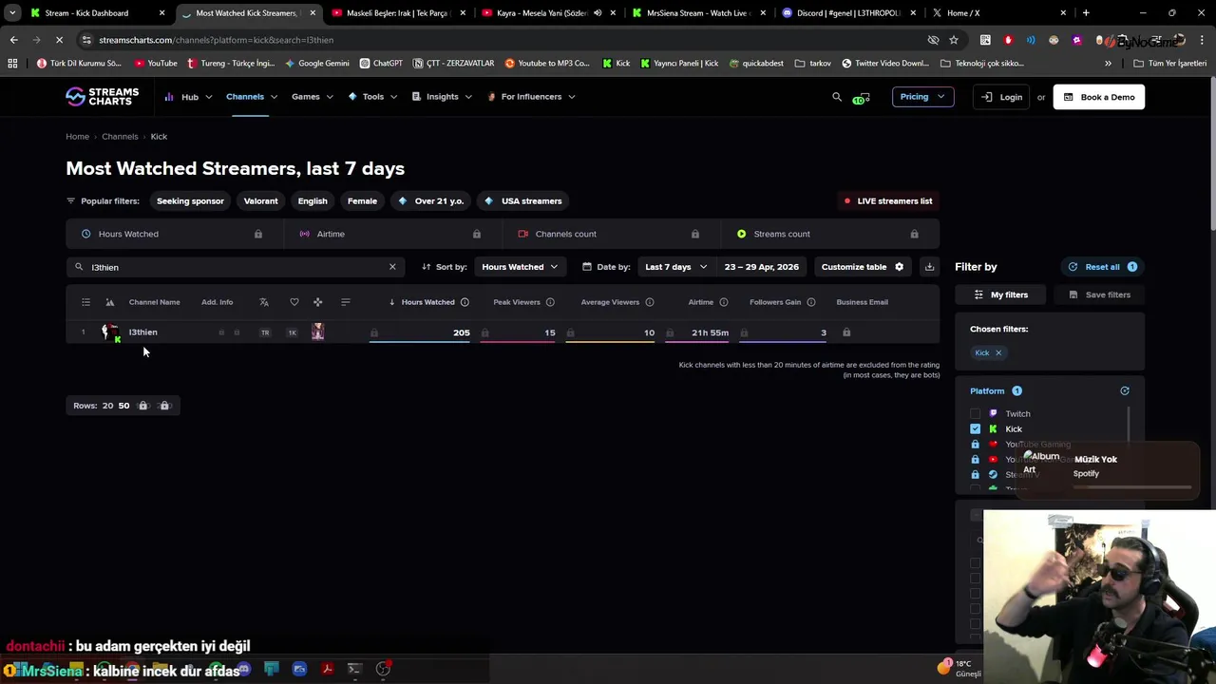This screenshot has width=1216, height=684.
Task: Click the language column header icon
Action: [x=264, y=302]
